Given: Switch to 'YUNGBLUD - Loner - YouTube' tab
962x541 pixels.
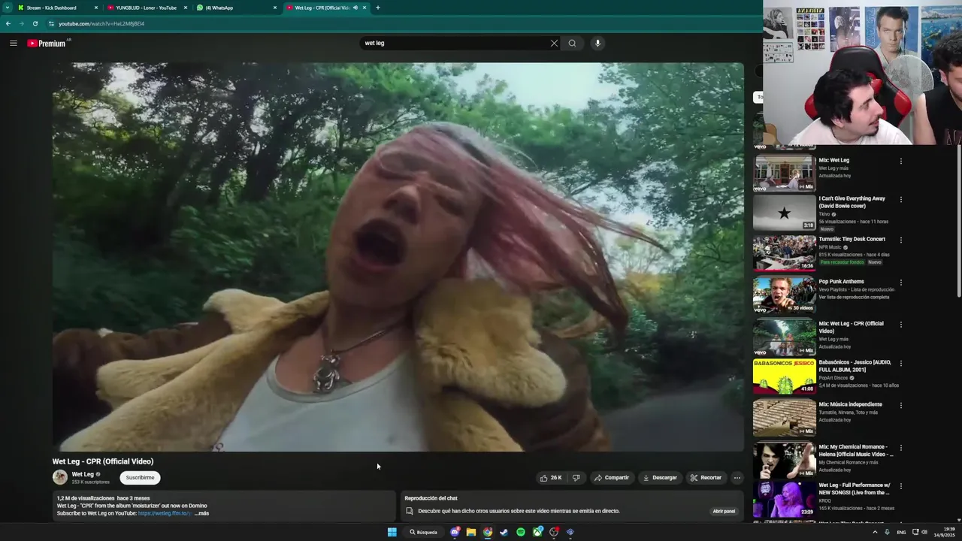Looking at the screenshot, I should coord(147,8).
